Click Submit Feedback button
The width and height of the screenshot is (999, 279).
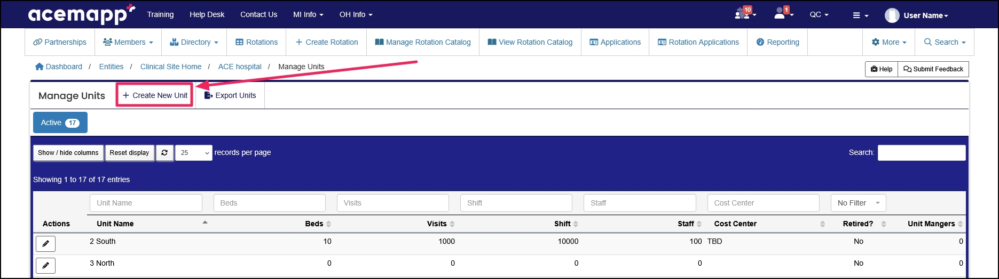[x=933, y=69]
